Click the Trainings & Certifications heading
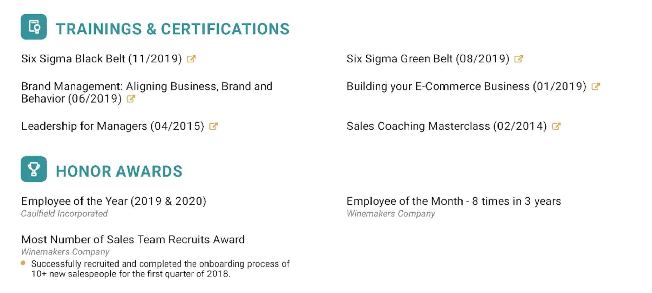 pyautogui.click(x=173, y=29)
